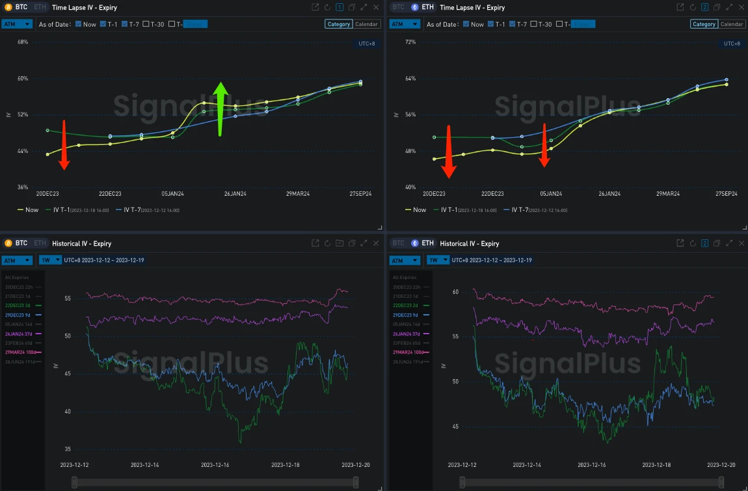
Task: Switch to ETH in the BTC Time Lapse panel
Action: [x=40, y=7]
